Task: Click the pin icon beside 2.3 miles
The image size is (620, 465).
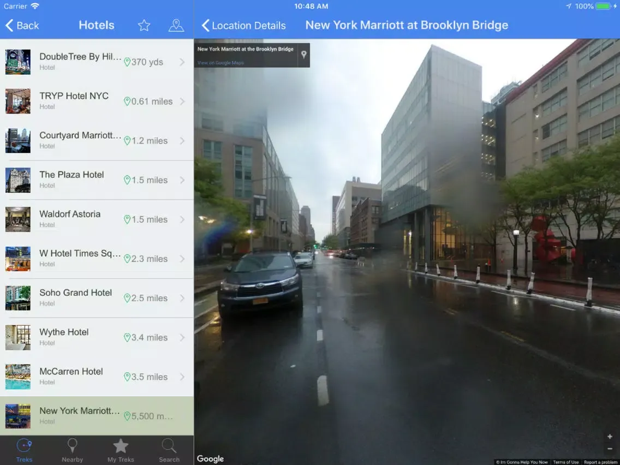Action: pos(127,259)
